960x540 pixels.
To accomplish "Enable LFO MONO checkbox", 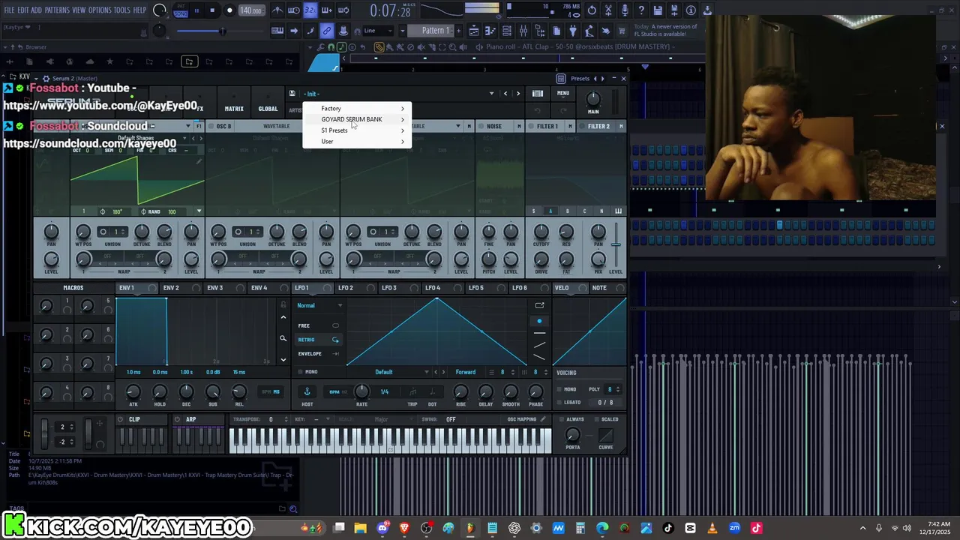I will pyautogui.click(x=301, y=372).
